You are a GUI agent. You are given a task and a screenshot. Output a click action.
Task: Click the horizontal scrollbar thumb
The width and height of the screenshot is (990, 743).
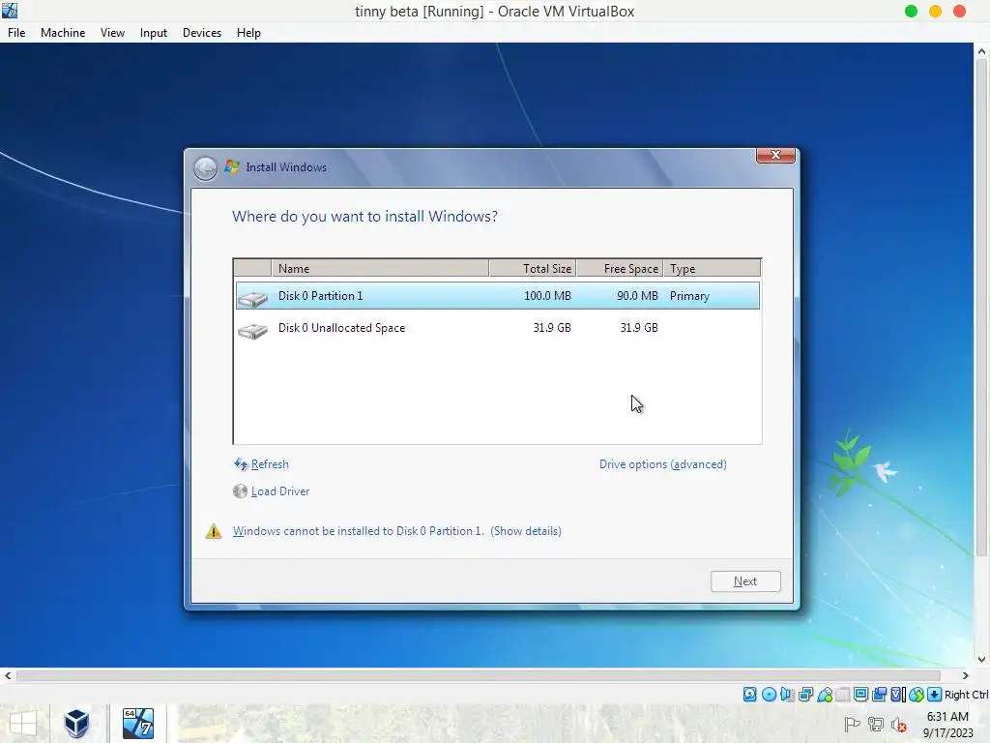coord(479,676)
